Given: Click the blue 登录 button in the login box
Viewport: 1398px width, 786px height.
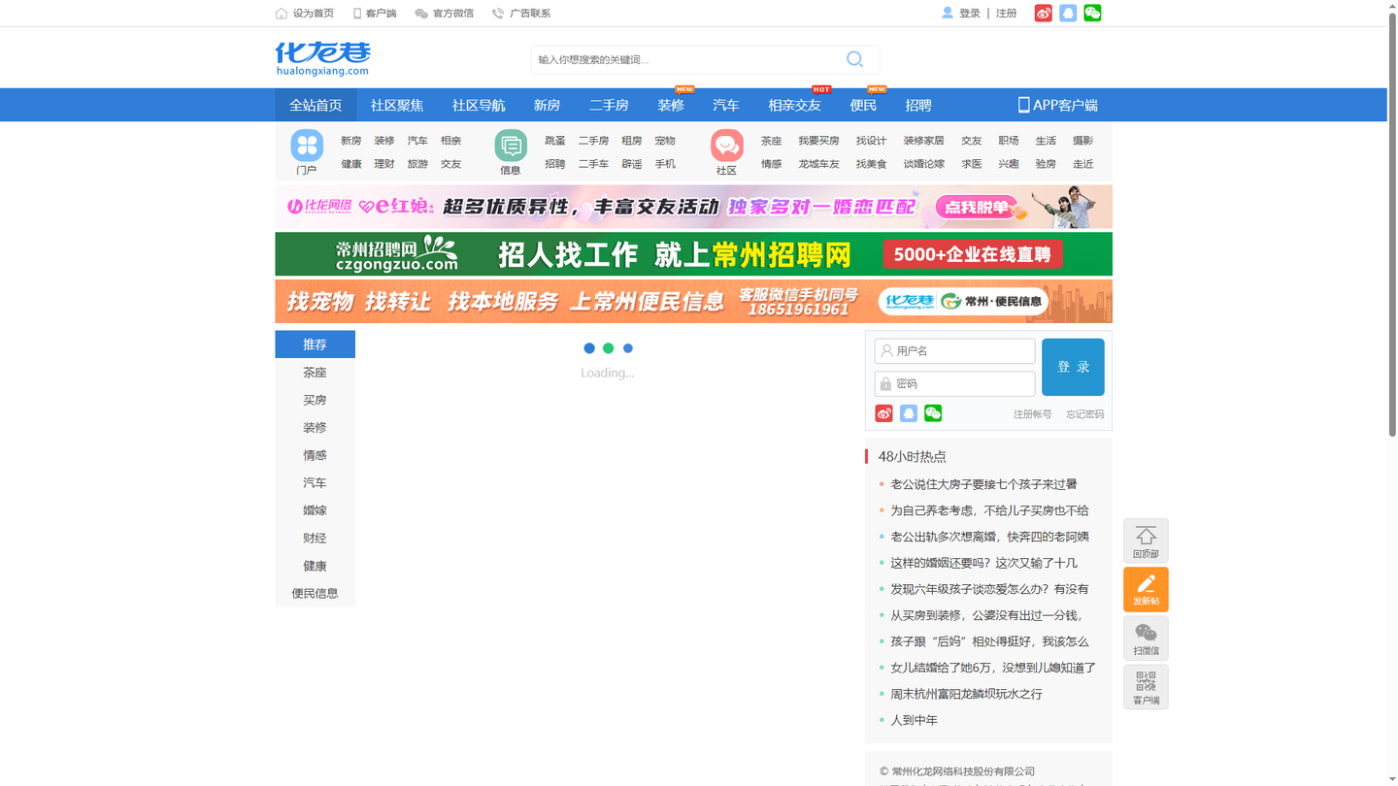Looking at the screenshot, I should pos(1073,367).
